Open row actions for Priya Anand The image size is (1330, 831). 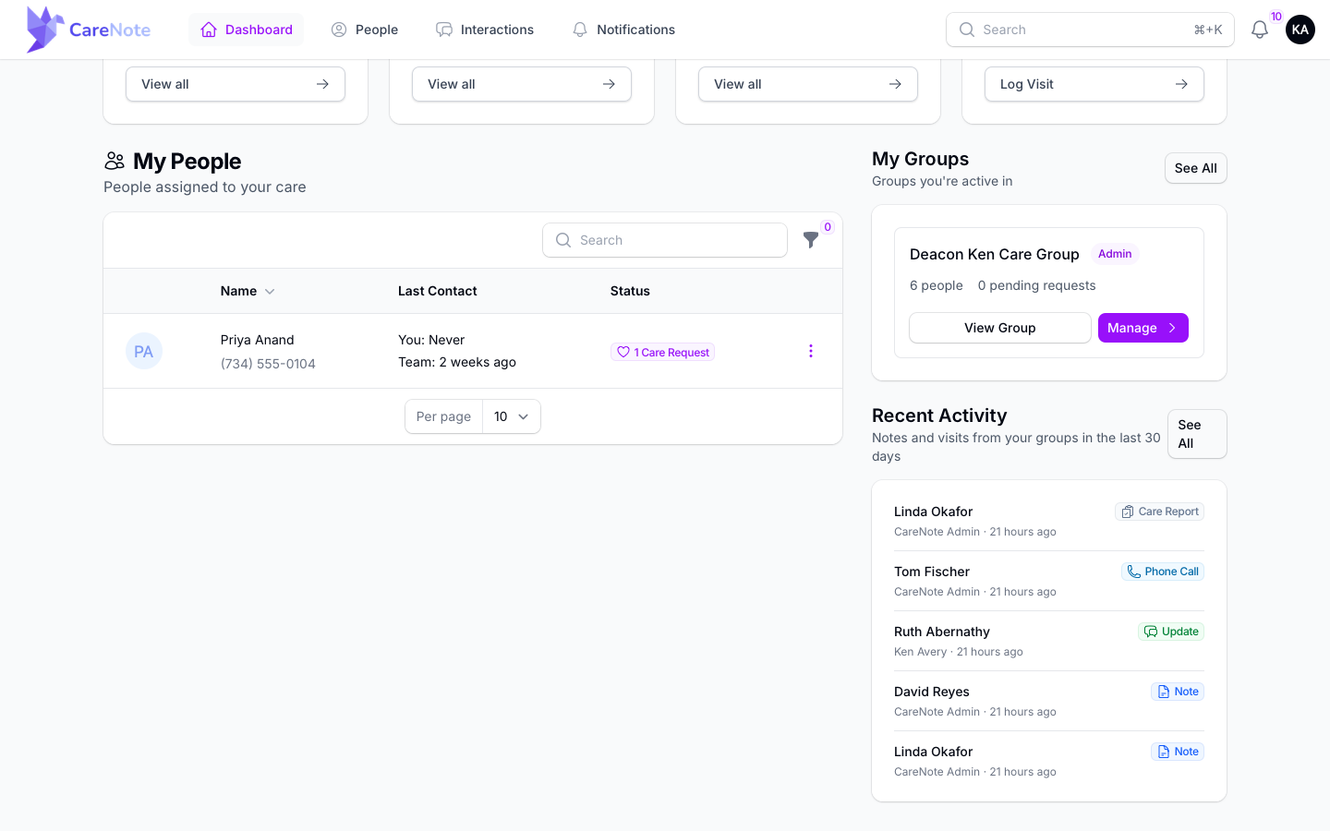pos(811,351)
